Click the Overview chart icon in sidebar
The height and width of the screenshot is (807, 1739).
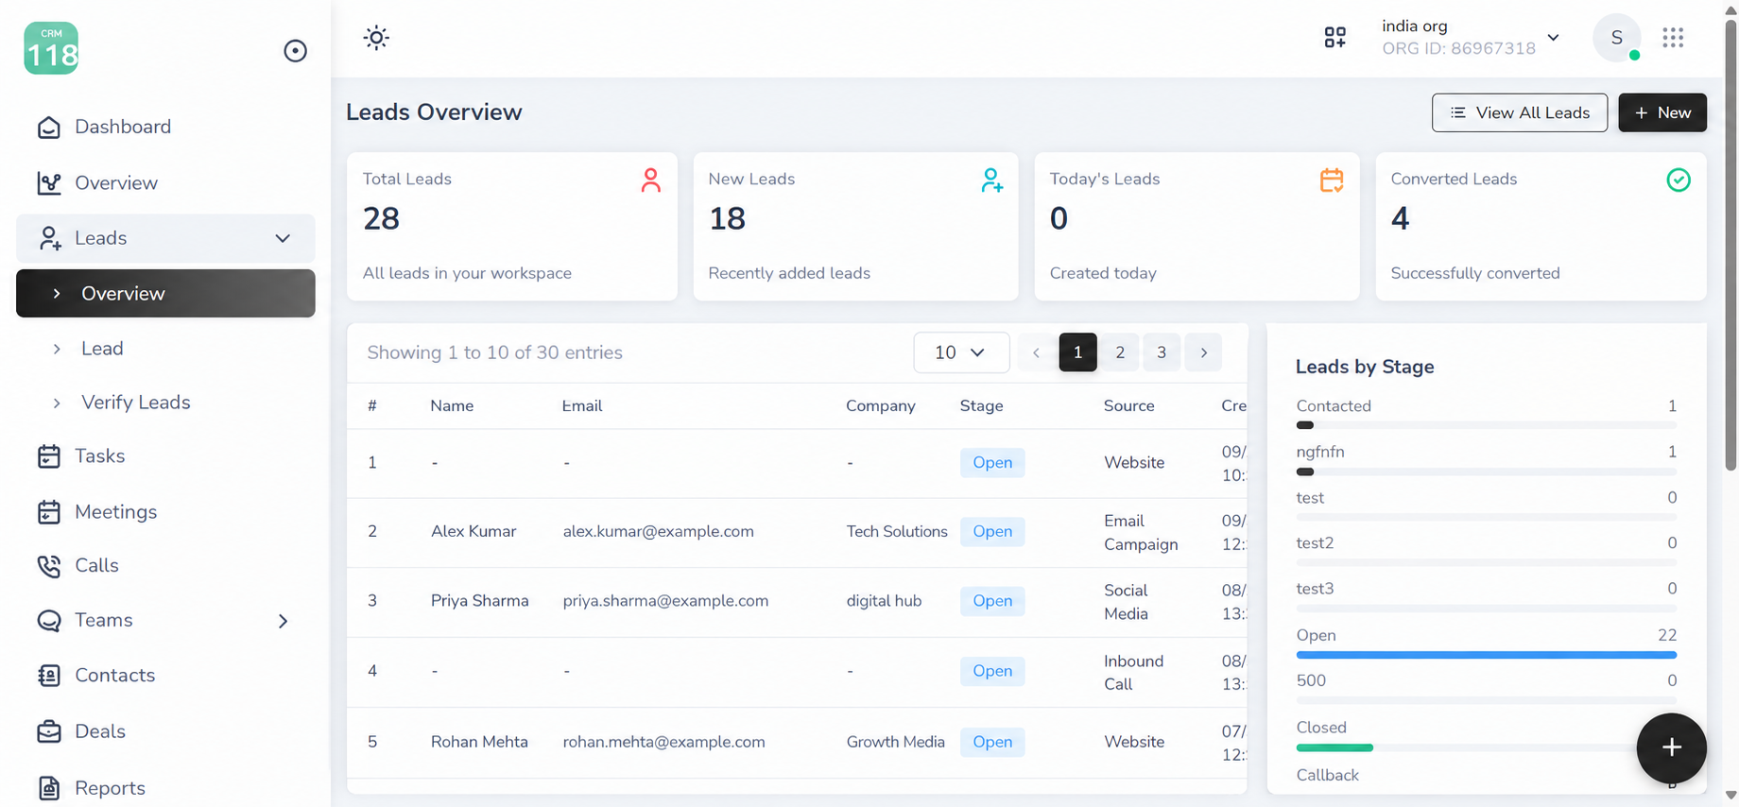(49, 182)
